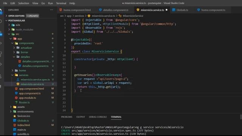The width and height of the screenshot is (242, 136).
Task: Switch to the Output panel tab
Action: pos(81,117)
